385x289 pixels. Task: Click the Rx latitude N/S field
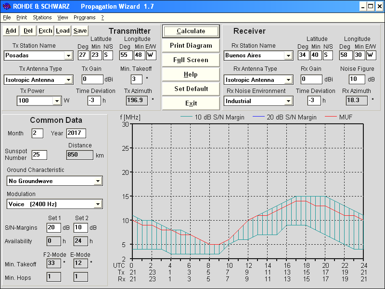(x=328, y=55)
